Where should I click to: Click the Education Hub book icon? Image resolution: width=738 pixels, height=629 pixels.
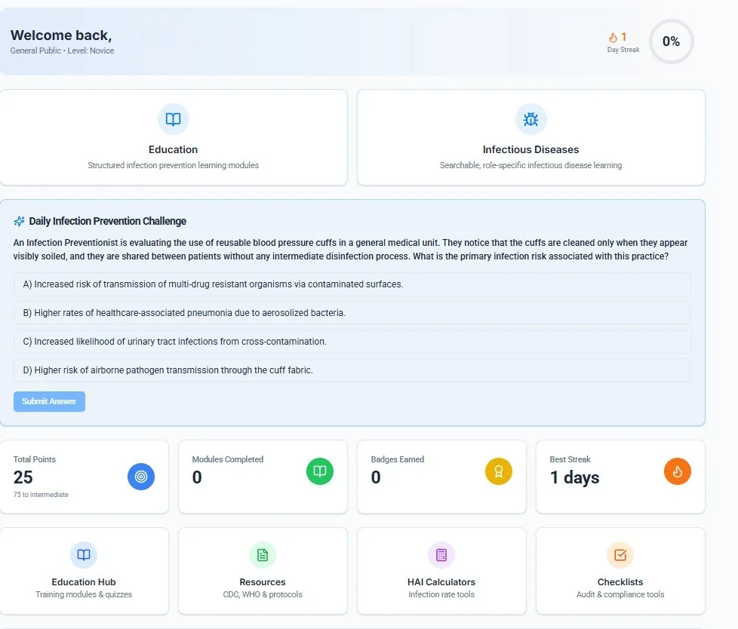[x=84, y=555]
